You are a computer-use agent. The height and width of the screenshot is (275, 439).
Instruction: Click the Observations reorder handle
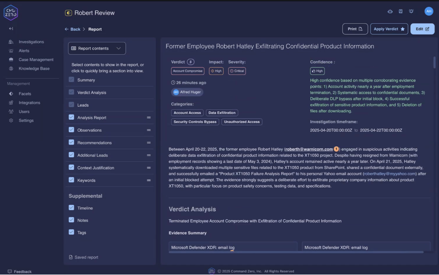pyautogui.click(x=149, y=130)
